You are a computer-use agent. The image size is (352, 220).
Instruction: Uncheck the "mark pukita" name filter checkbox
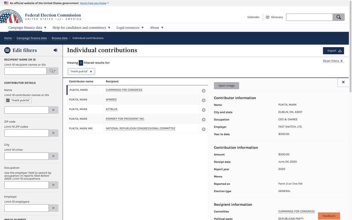(8, 100)
